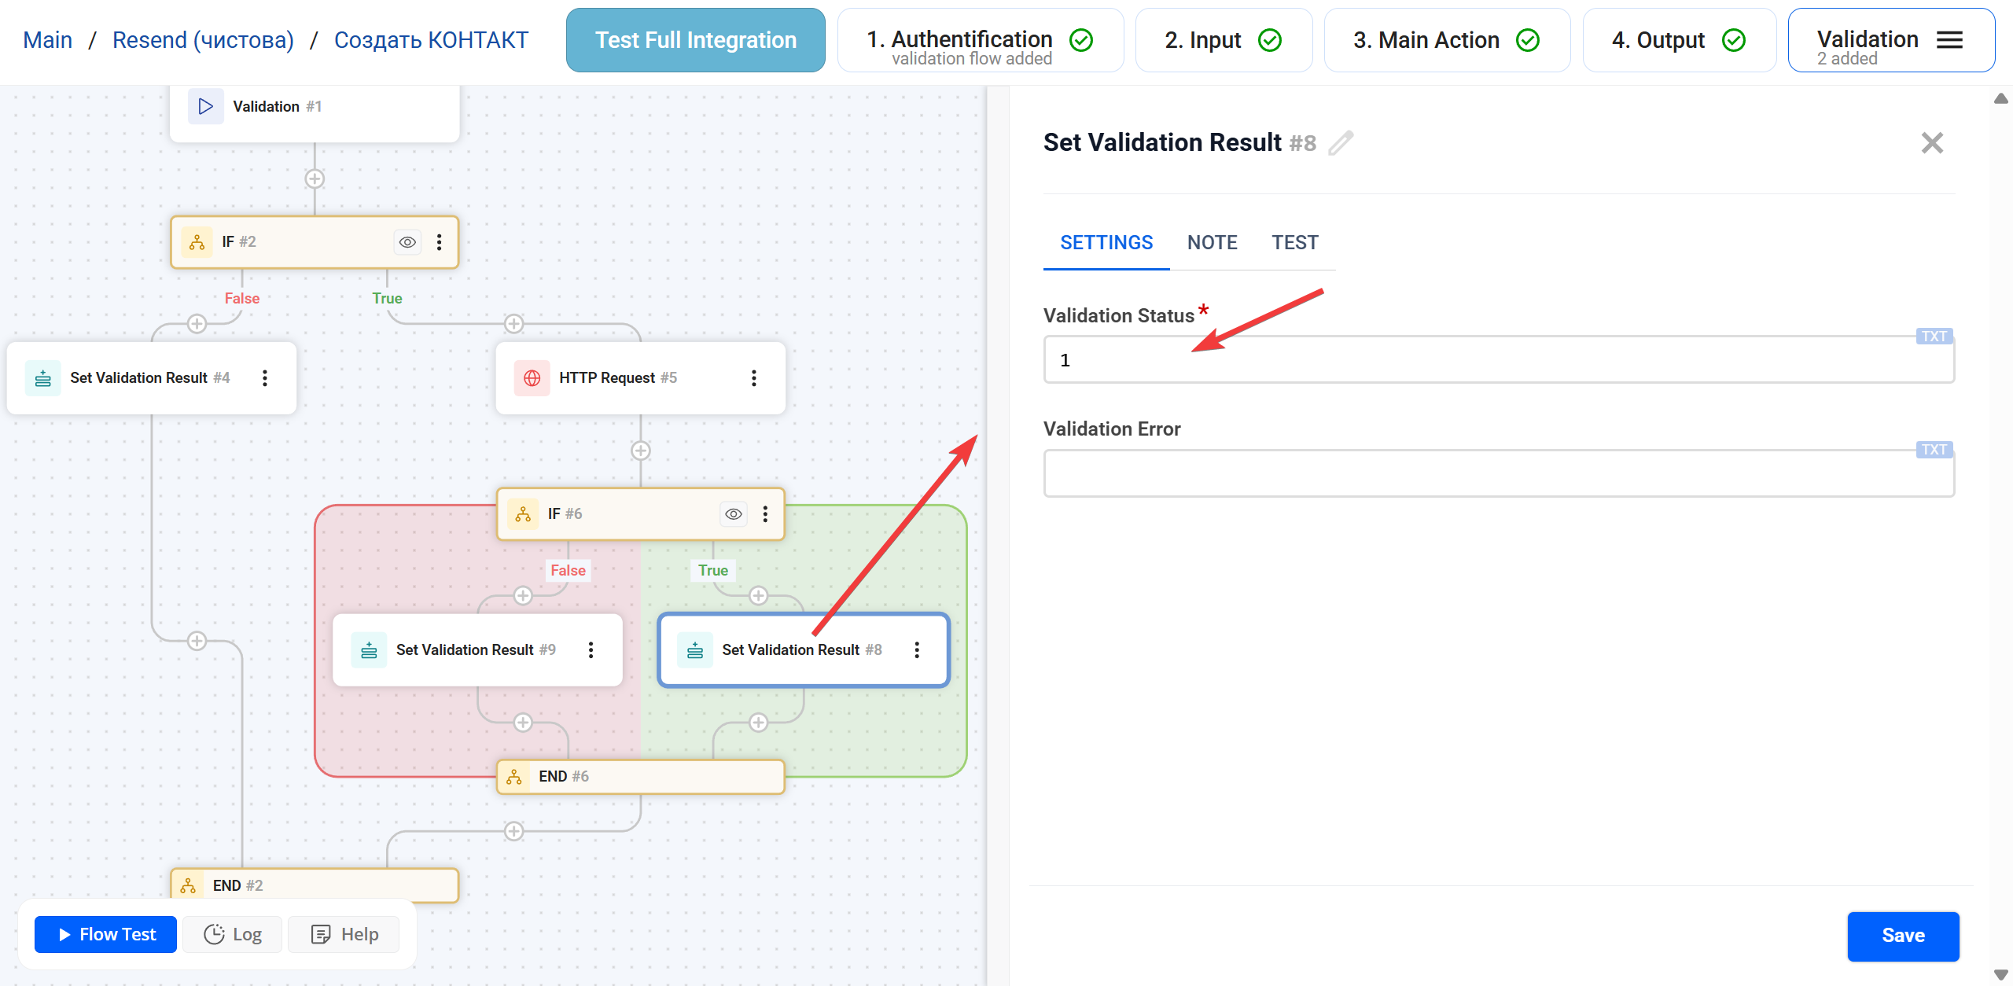Image resolution: width=2013 pixels, height=986 pixels.
Task: Click the play icon on Validation #1 node
Action: tap(204, 105)
